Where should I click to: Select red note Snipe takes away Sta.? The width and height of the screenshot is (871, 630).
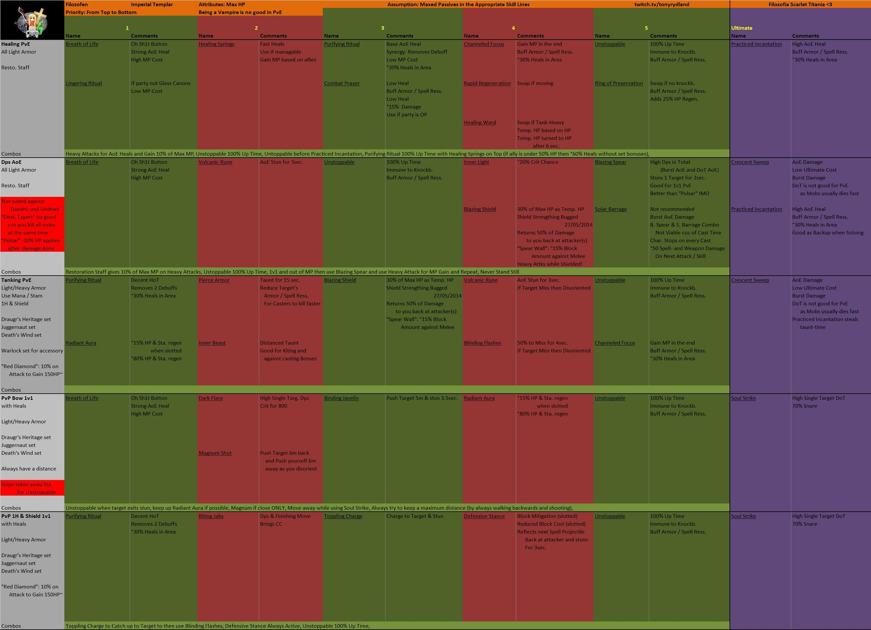point(28,488)
